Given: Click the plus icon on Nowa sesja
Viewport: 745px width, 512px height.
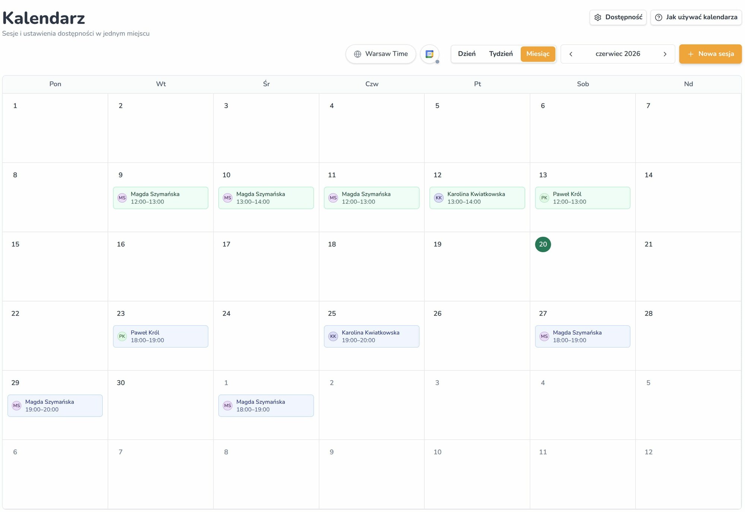Looking at the screenshot, I should click(x=691, y=54).
